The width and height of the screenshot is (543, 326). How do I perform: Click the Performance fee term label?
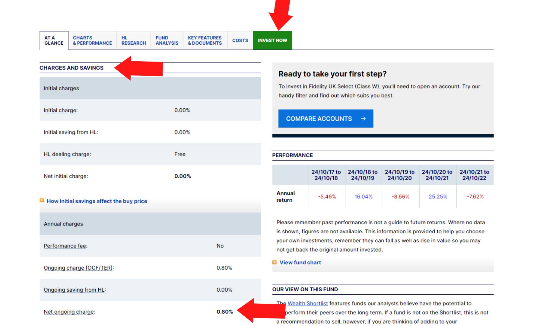click(x=65, y=246)
